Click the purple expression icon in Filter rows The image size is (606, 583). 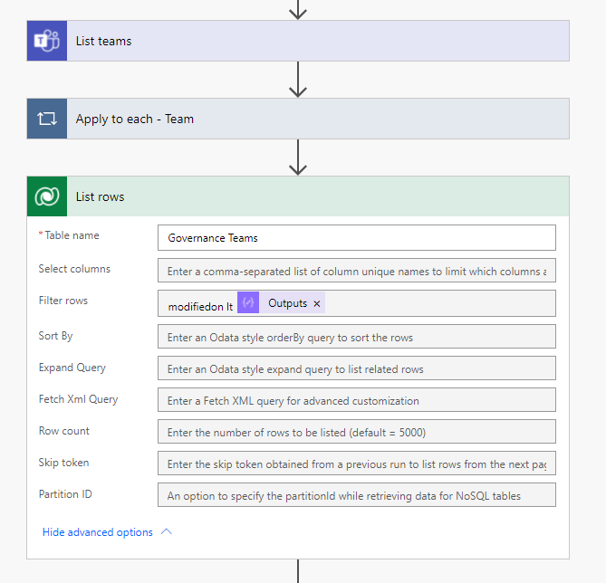click(x=248, y=303)
